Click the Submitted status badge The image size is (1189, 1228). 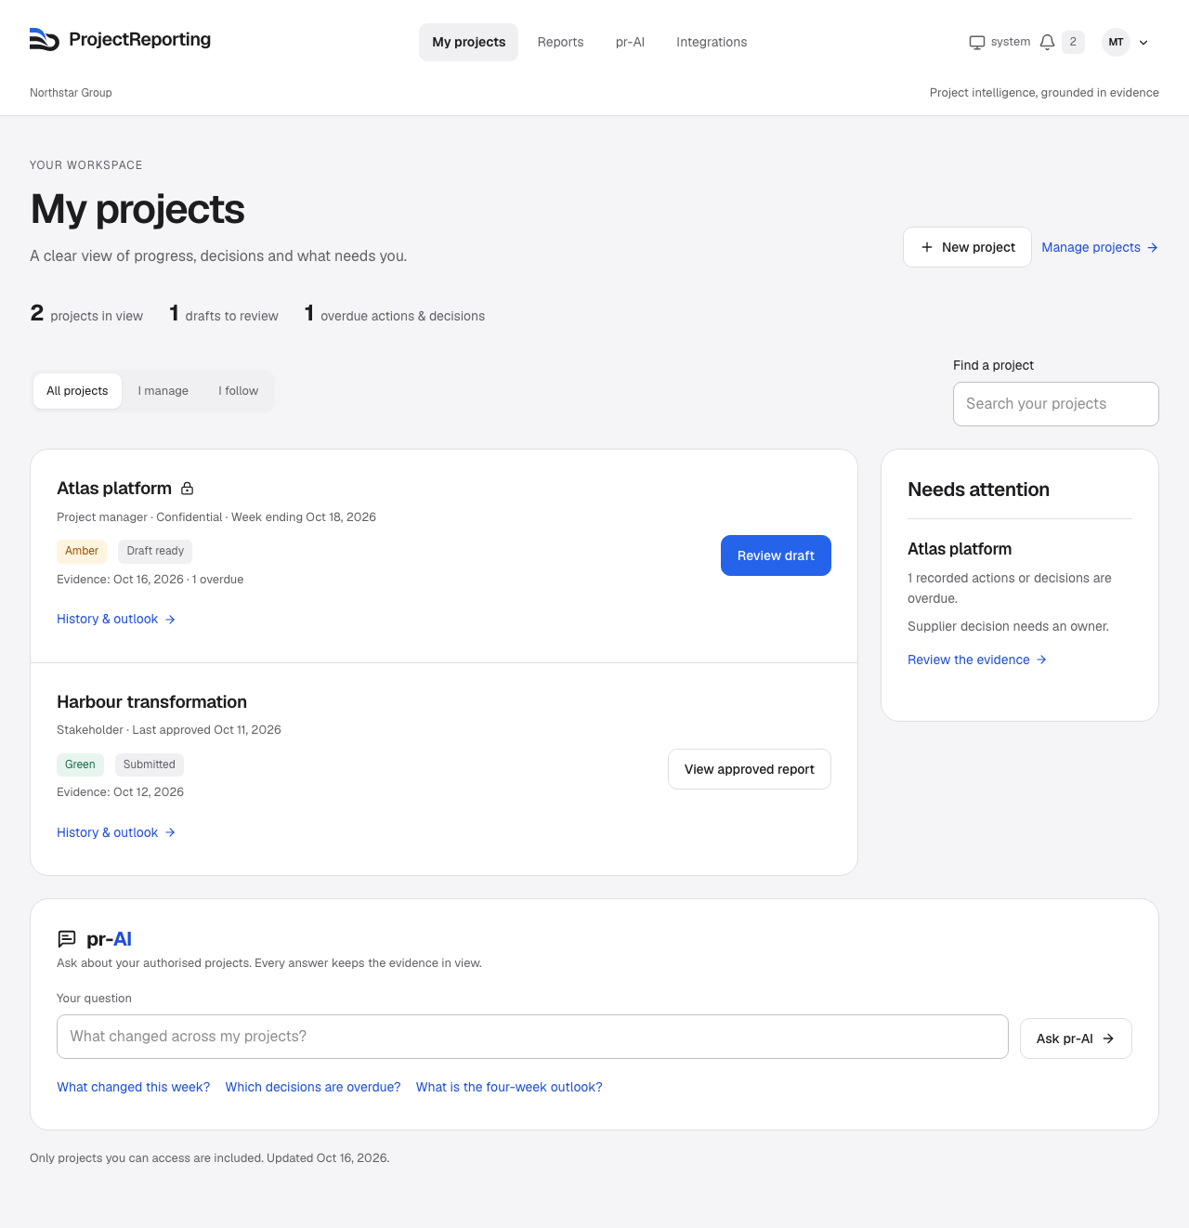[x=150, y=764]
